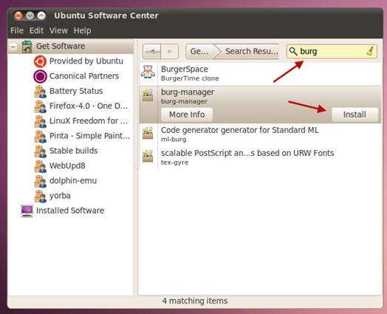Click the Stable builds PPA icon
This screenshot has width=387, height=314.
point(40,151)
